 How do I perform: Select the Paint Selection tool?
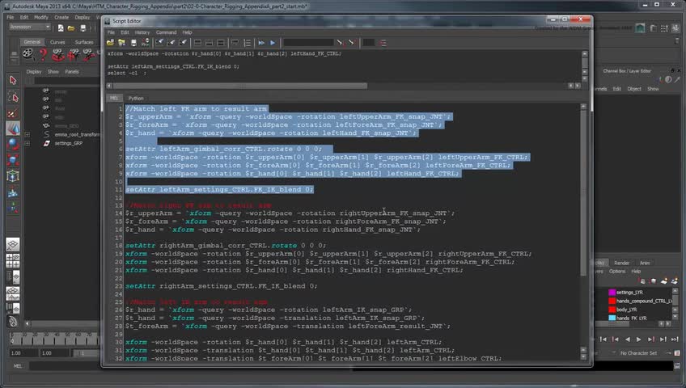pyautogui.click(x=13, y=112)
